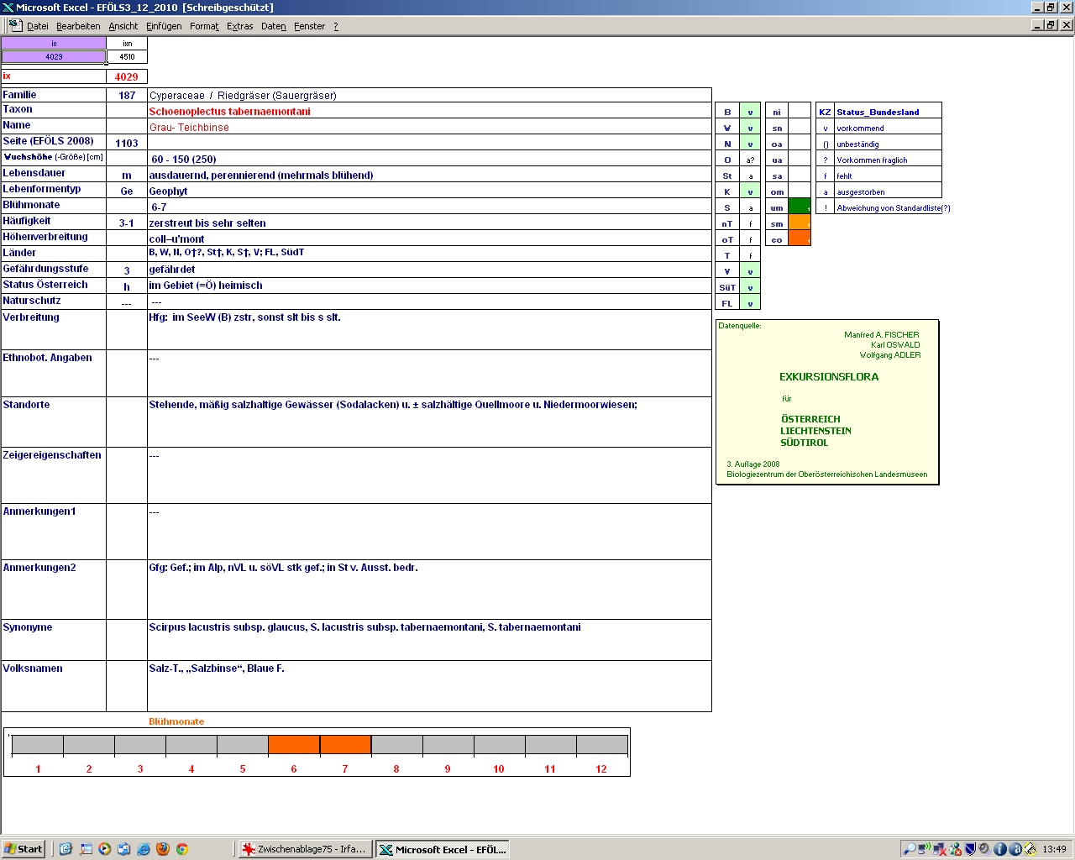Click the blue 'a' tray icon
Screen dimensions: 1075x860
[1015, 849]
